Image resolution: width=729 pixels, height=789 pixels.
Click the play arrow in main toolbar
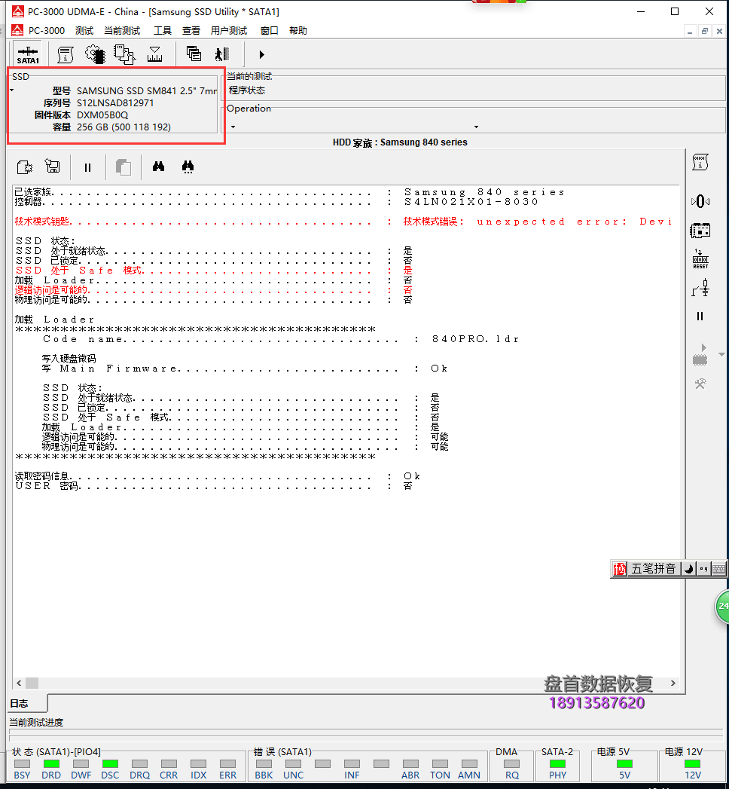pyautogui.click(x=261, y=54)
